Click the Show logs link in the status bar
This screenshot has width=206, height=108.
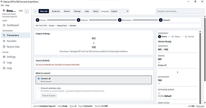pyautogui.click(x=200, y=106)
